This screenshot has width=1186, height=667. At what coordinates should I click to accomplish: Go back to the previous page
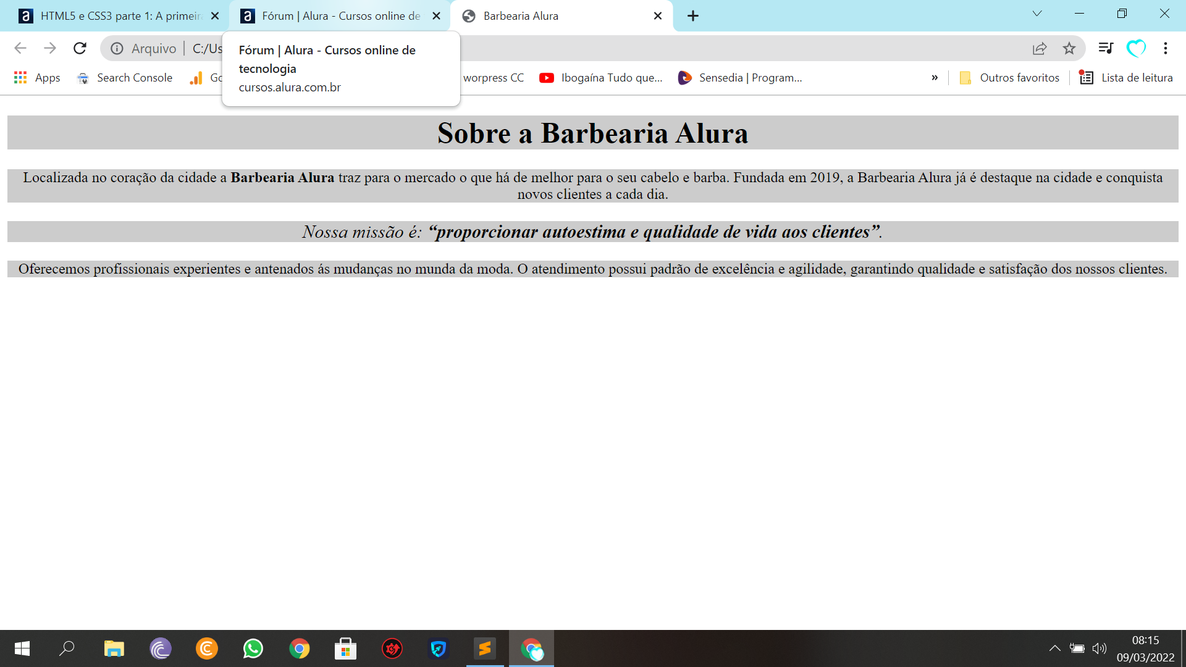(x=20, y=48)
